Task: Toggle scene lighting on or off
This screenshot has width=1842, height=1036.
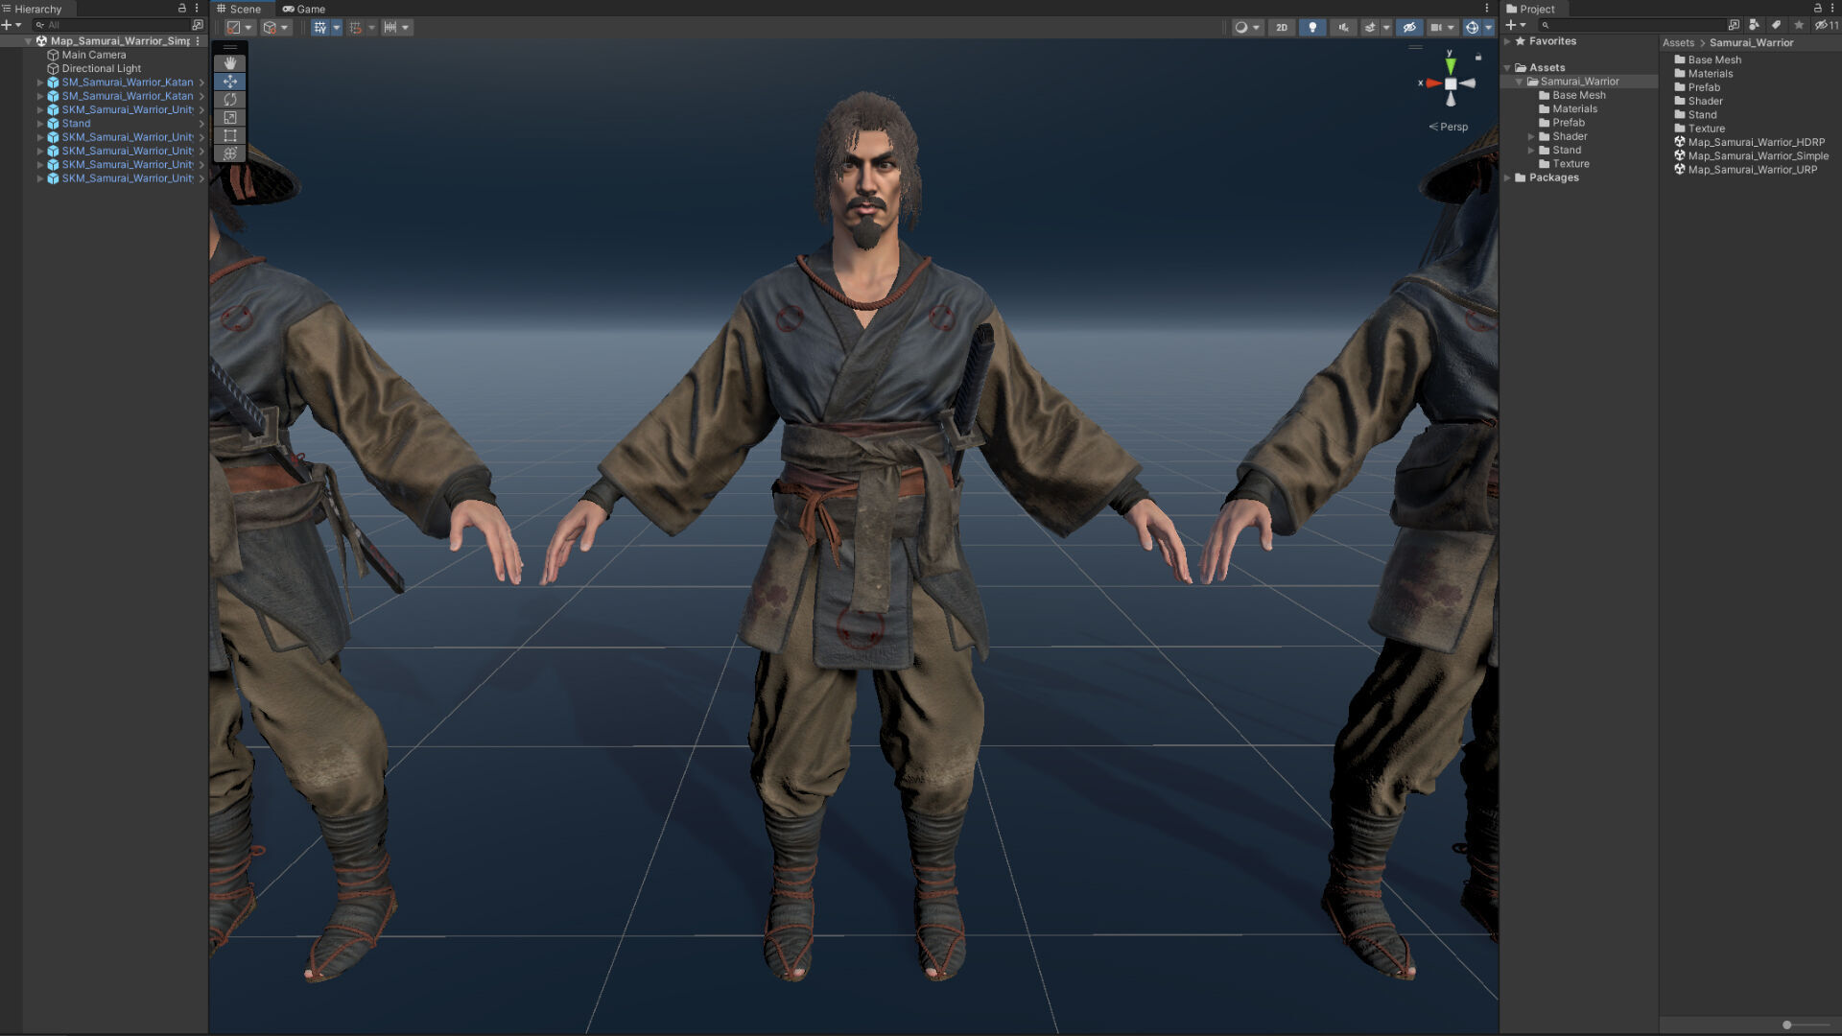Action: coord(1312,28)
